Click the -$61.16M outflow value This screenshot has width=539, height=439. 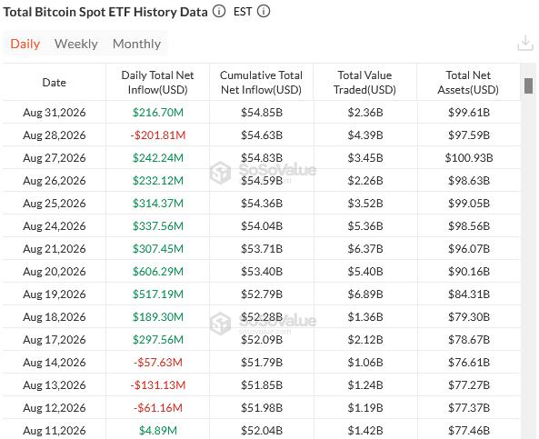coord(158,407)
